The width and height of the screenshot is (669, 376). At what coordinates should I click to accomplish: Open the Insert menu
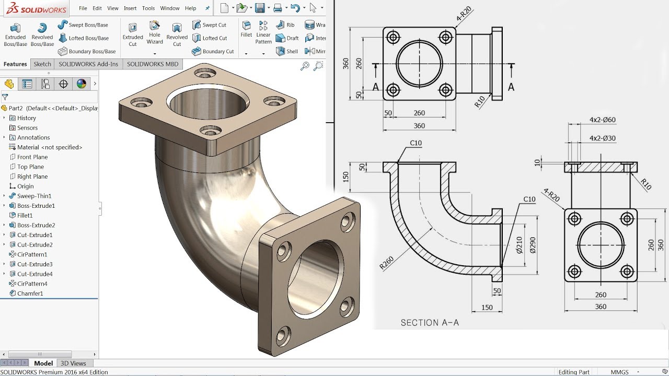pyautogui.click(x=130, y=8)
